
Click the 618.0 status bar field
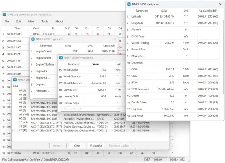161,159
